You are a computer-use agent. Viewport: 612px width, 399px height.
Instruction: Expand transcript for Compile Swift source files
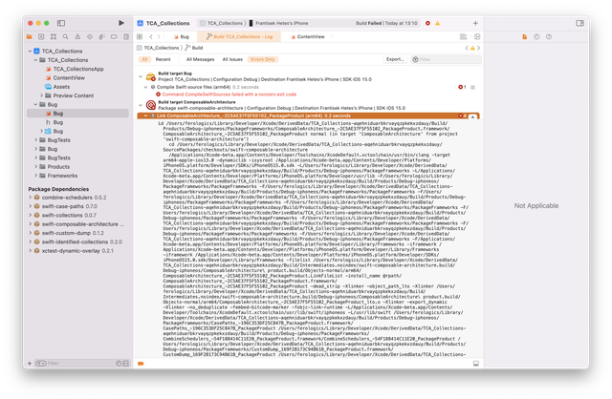click(x=472, y=87)
